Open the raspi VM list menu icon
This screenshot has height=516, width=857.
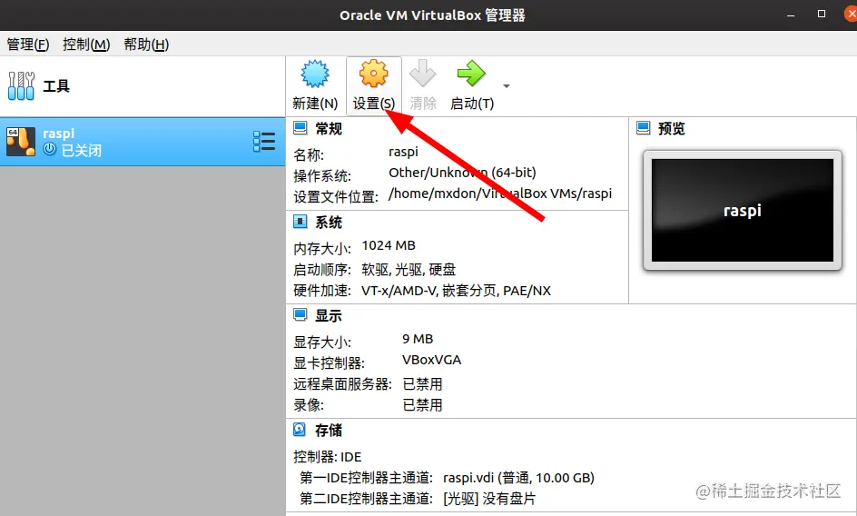click(x=264, y=141)
